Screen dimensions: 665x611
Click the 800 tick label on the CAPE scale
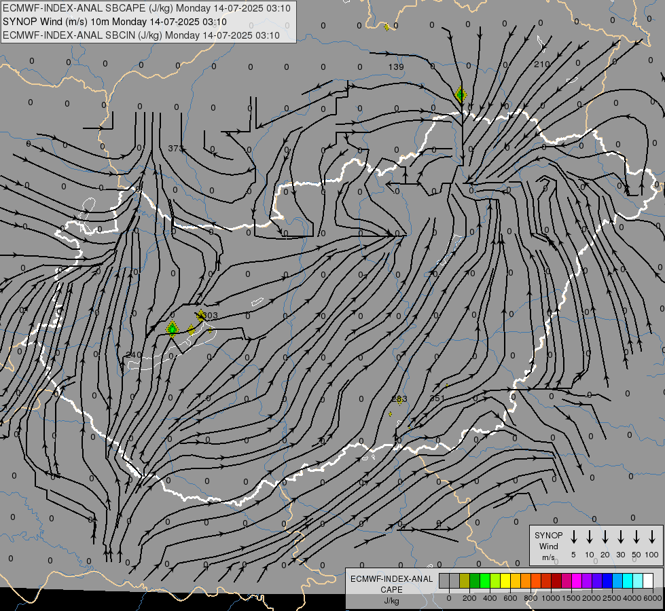(531, 598)
